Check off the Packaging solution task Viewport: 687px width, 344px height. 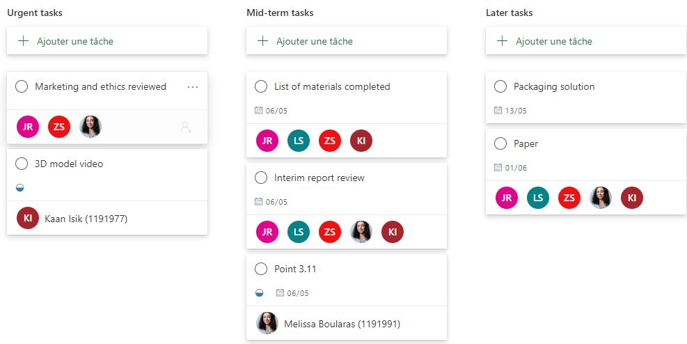pyautogui.click(x=500, y=87)
